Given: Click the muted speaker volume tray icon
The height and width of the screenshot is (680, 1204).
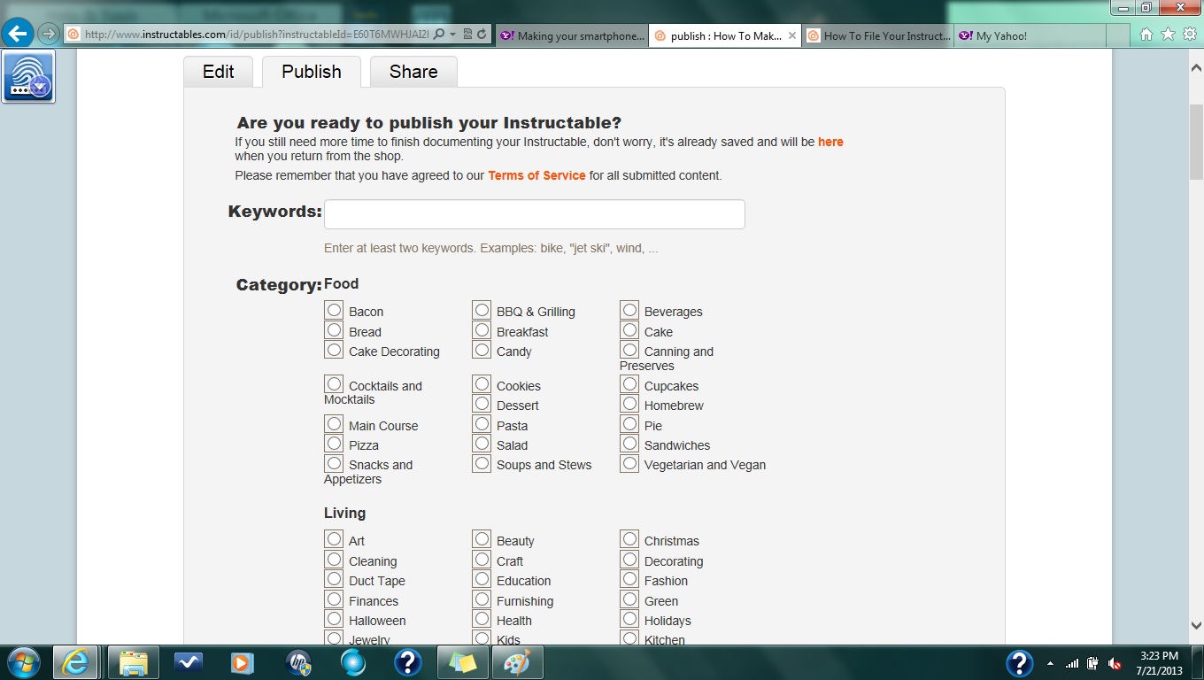Looking at the screenshot, I should [x=1115, y=663].
